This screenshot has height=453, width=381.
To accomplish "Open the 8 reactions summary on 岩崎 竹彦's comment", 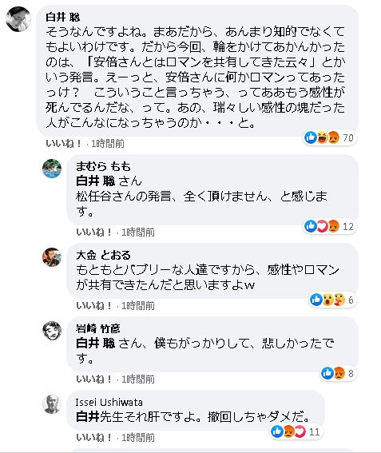I will 338,373.
